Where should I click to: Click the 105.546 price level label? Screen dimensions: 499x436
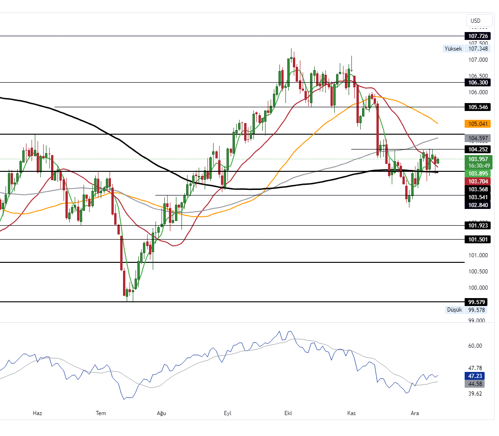pyautogui.click(x=478, y=107)
